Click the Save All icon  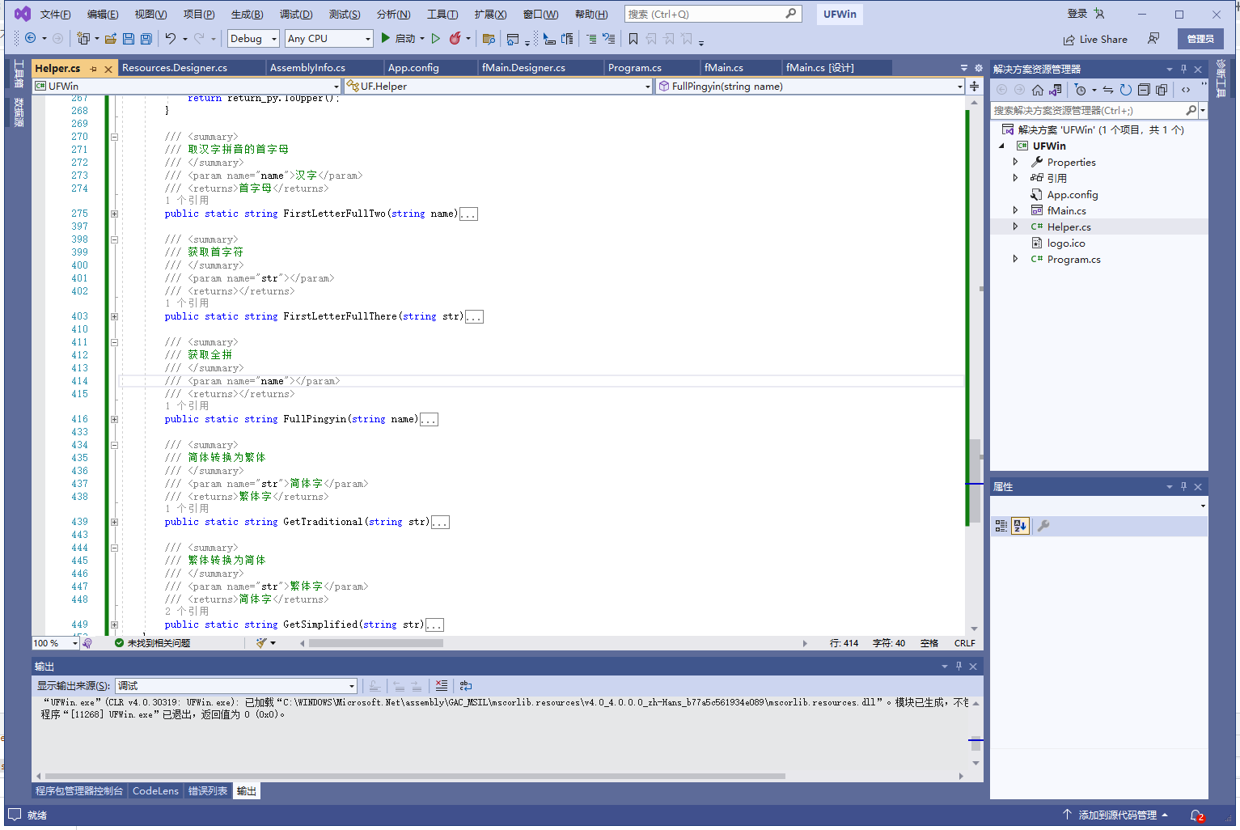click(x=146, y=38)
